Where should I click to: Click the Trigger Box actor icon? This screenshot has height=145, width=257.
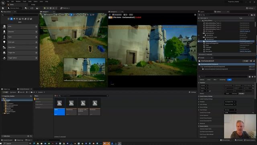(4, 53)
